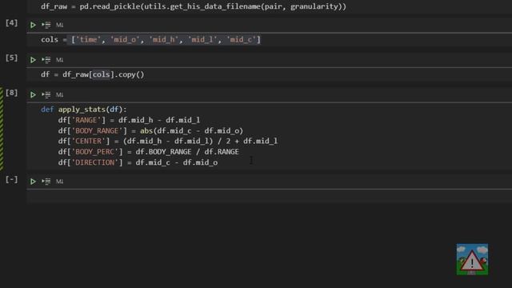Run cell 8 with the play icon
This screenshot has width=512, height=288.
coord(33,94)
